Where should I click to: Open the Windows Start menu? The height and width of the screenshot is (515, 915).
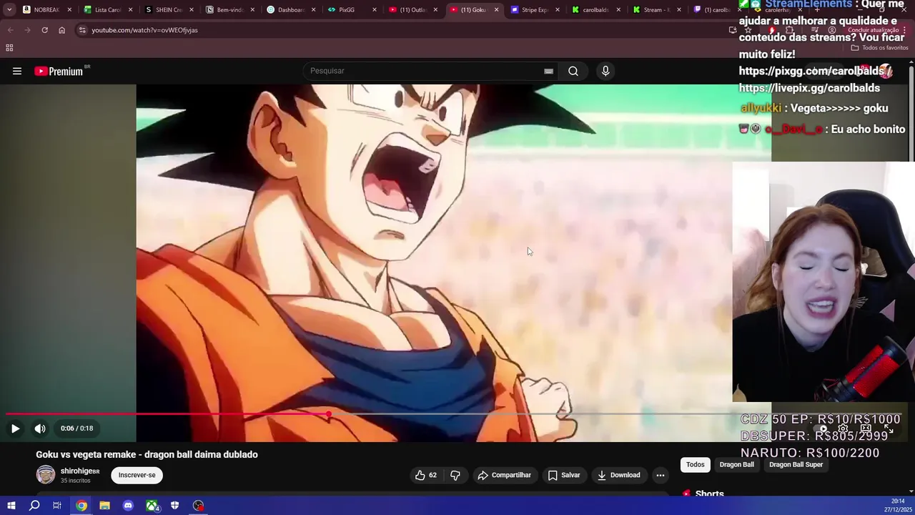tap(11, 506)
